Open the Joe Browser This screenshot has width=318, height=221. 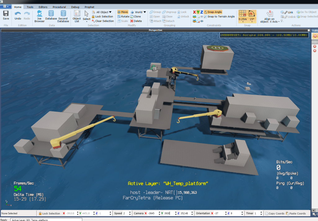tap(39, 16)
